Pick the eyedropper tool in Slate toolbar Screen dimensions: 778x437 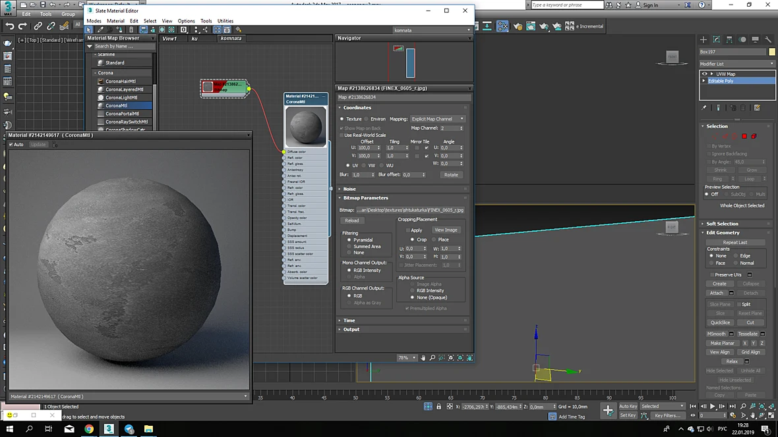tap(101, 30)
